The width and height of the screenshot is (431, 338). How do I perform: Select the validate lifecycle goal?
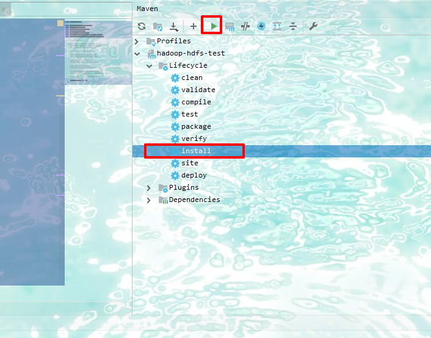198,90
